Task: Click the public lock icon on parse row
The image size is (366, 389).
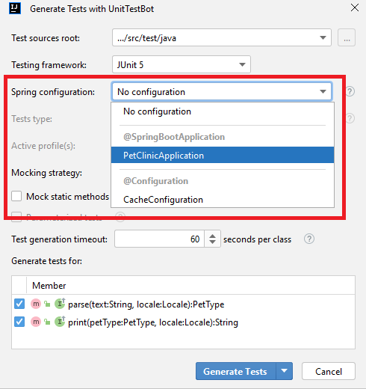Action: tap(47, 304)
